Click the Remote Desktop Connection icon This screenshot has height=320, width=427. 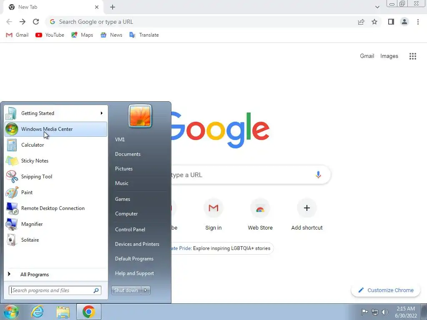(x=12, y=208)
